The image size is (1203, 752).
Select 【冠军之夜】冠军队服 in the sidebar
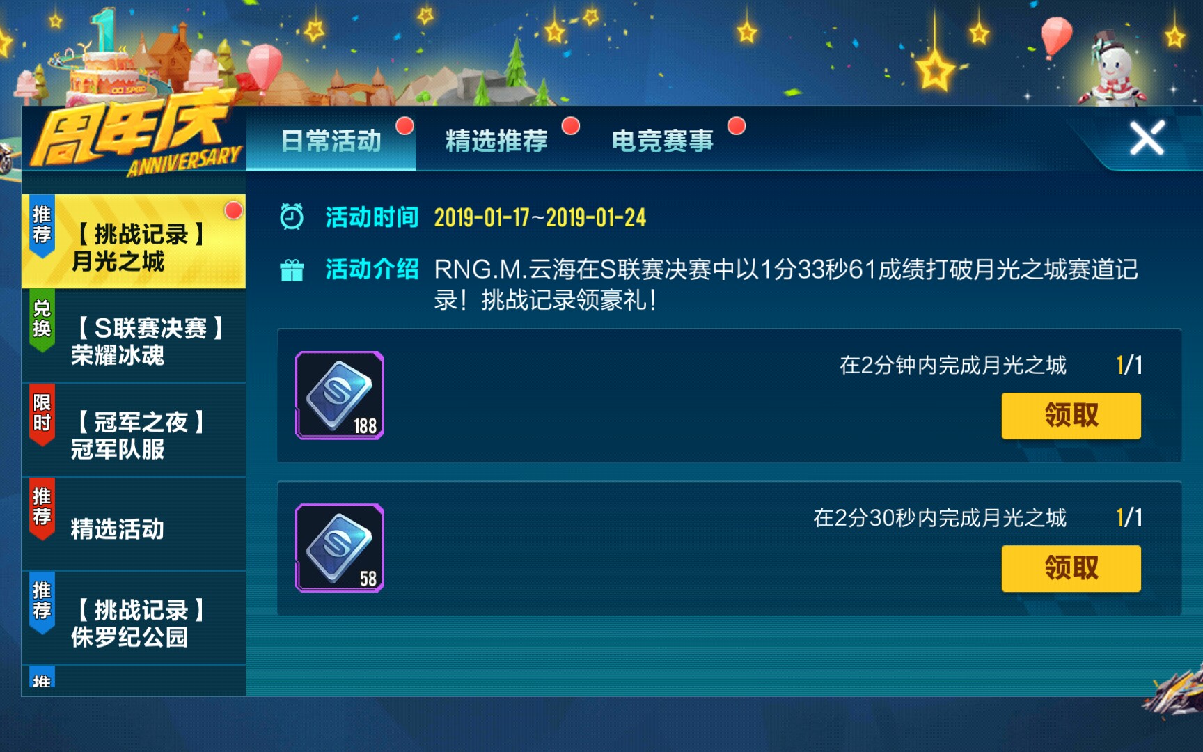point(134,430)
